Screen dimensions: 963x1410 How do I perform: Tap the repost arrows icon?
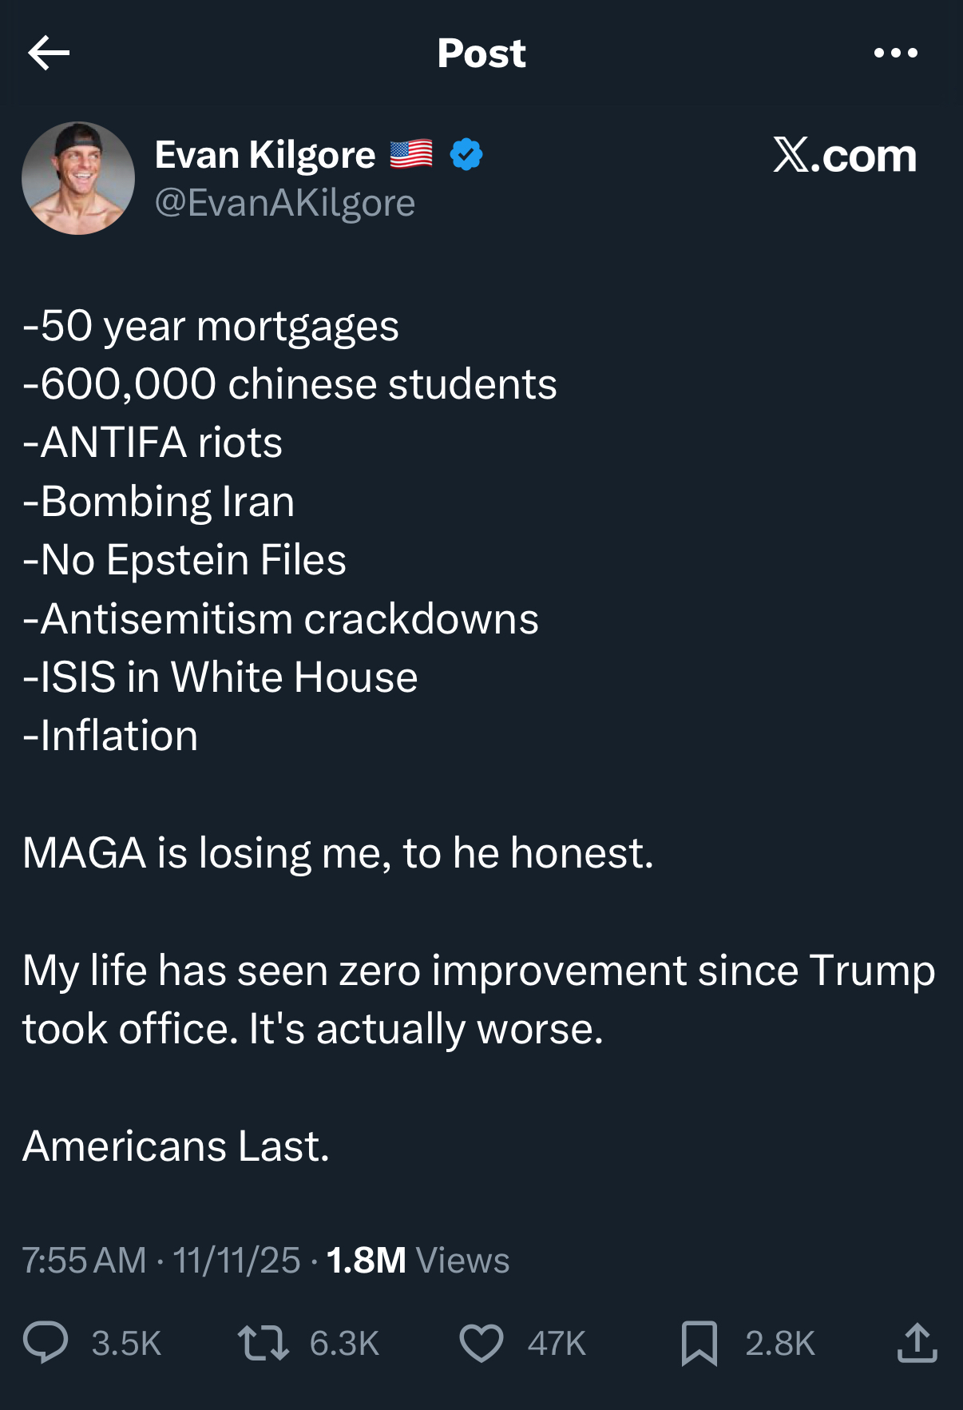point(263,1342)
